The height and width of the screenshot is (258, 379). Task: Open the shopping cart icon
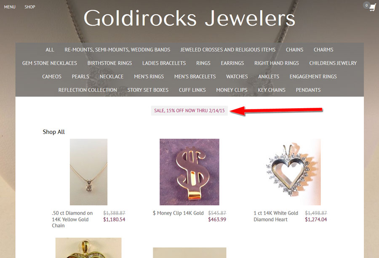pyautogui.click(x=370, y=6)
